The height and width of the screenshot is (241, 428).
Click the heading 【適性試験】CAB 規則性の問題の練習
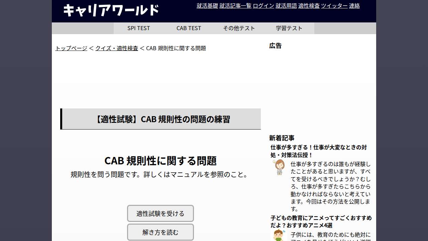pos(160,119)
